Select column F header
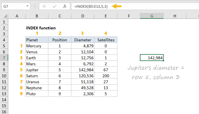The height and width of the screenshot is (114, 199). pos(129,16)
